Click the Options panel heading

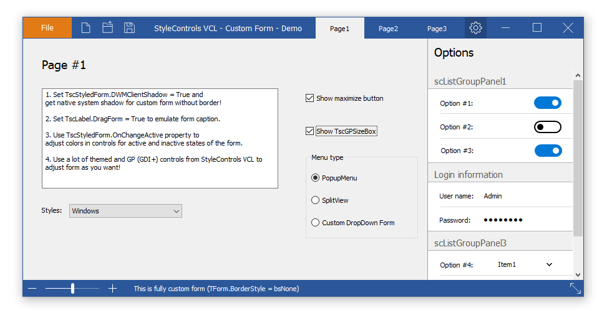[x=454, y=52]
